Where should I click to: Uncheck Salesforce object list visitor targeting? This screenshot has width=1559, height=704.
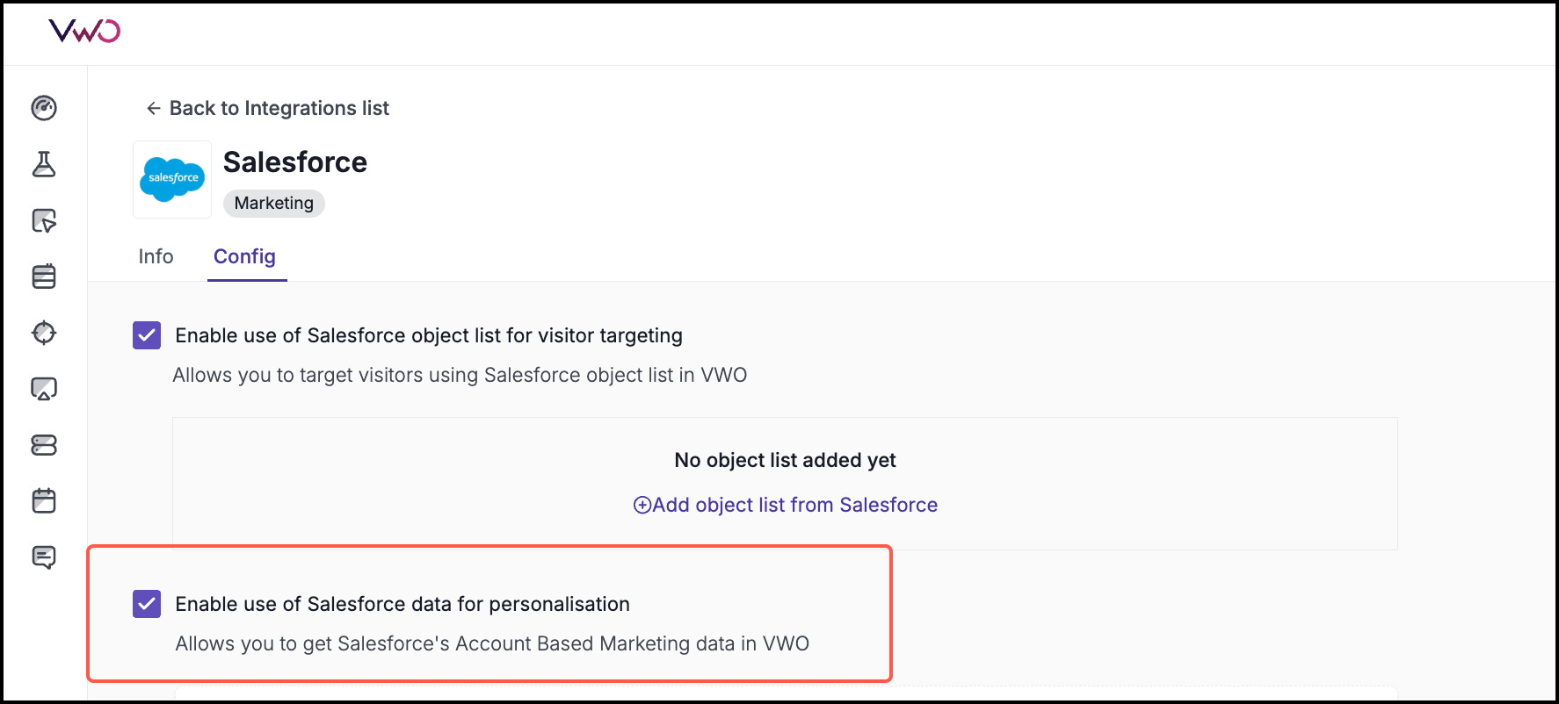pyautogui.click(x=147, y=335)
